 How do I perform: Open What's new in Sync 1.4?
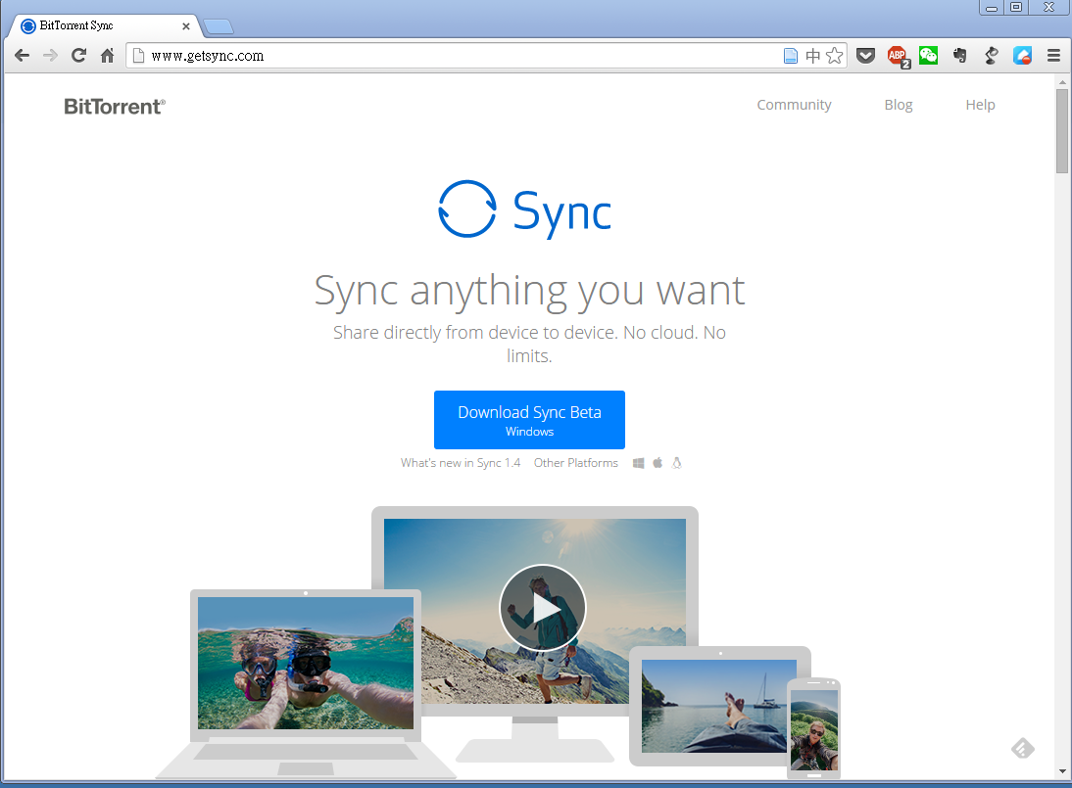click(x=461, y=463)
